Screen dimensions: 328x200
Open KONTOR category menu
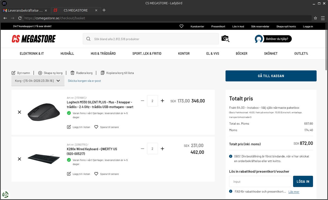(184, 53)
